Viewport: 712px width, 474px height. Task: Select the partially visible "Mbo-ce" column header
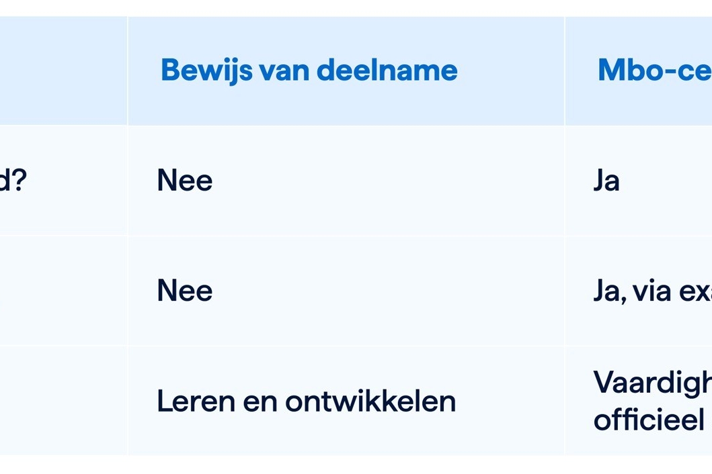654,70
